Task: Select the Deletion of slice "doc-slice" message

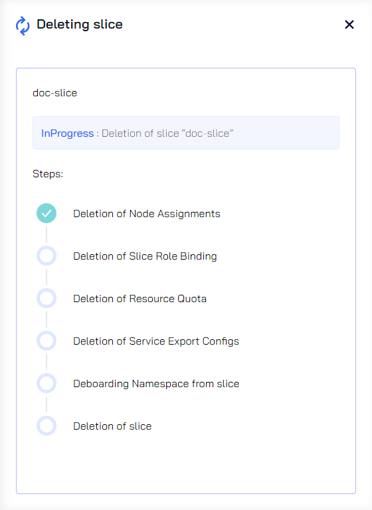Action: pyautogui.click(x=167, y=133)
